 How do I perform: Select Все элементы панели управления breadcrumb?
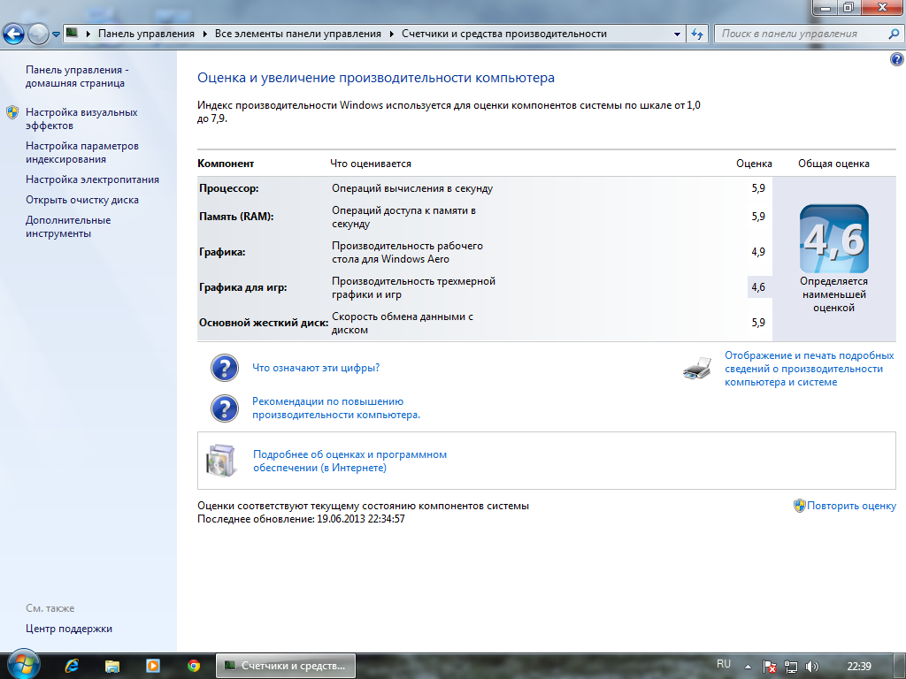(x=297, y=34)
